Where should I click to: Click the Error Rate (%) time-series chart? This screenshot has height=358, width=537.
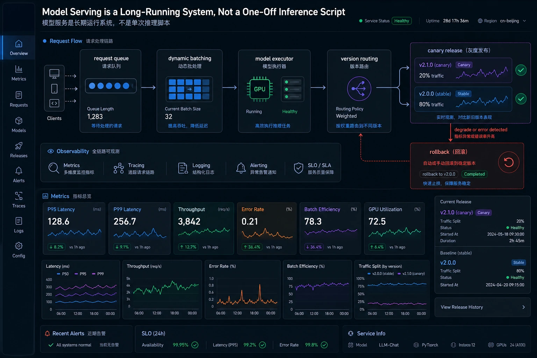pos(243,289)
